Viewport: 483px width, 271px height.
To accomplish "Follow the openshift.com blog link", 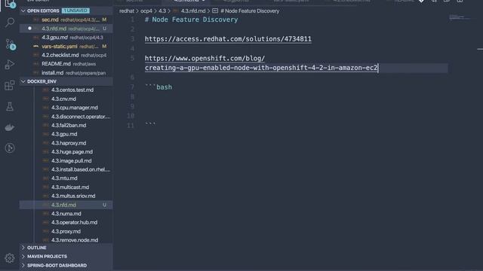I will point(261,63).
